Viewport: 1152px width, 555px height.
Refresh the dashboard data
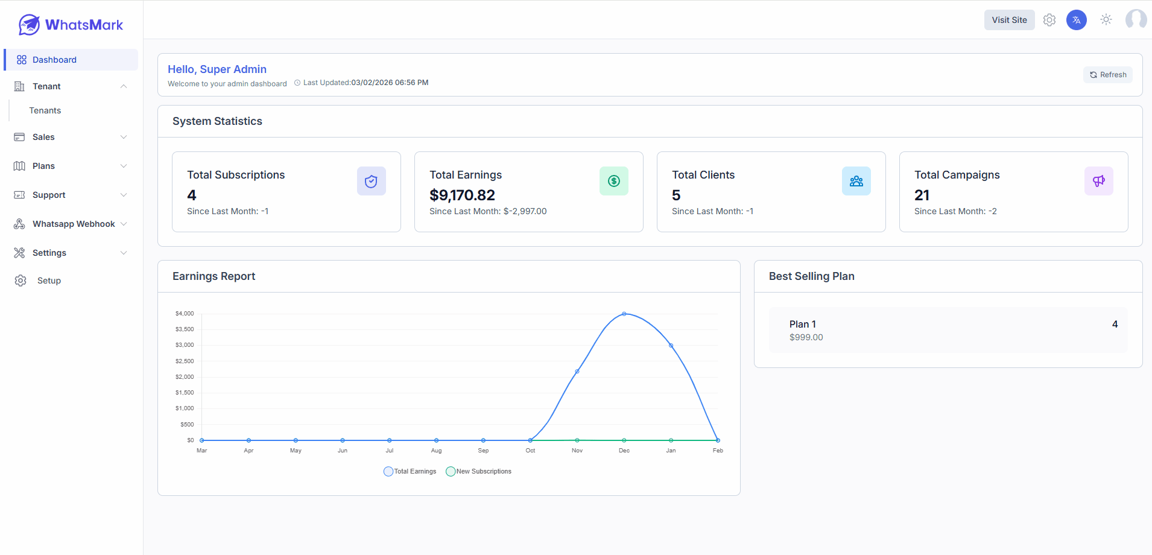pyautogui.click(x=1108, y=75)
